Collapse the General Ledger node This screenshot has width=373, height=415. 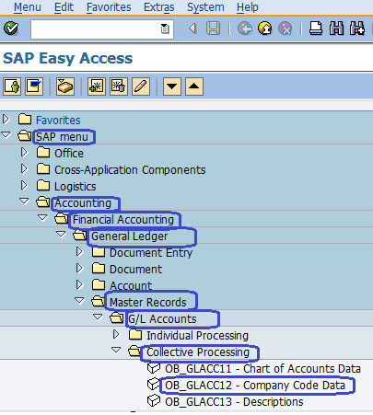[x=61, y=235]
